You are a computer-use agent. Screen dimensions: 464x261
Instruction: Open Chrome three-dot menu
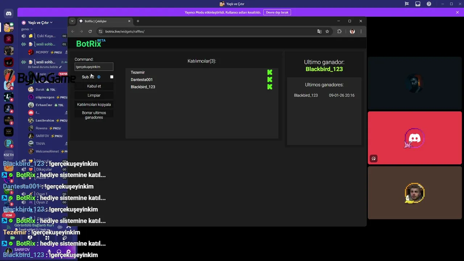click(361, 32)
